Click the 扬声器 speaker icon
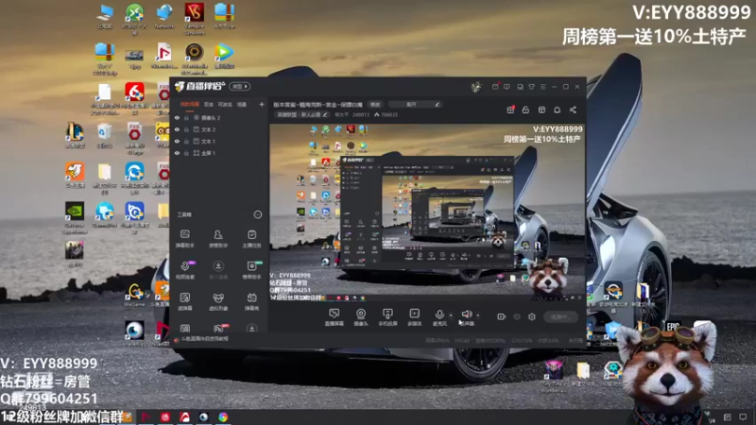This screenshot has height=425, width=756. [x=466, y=314]
